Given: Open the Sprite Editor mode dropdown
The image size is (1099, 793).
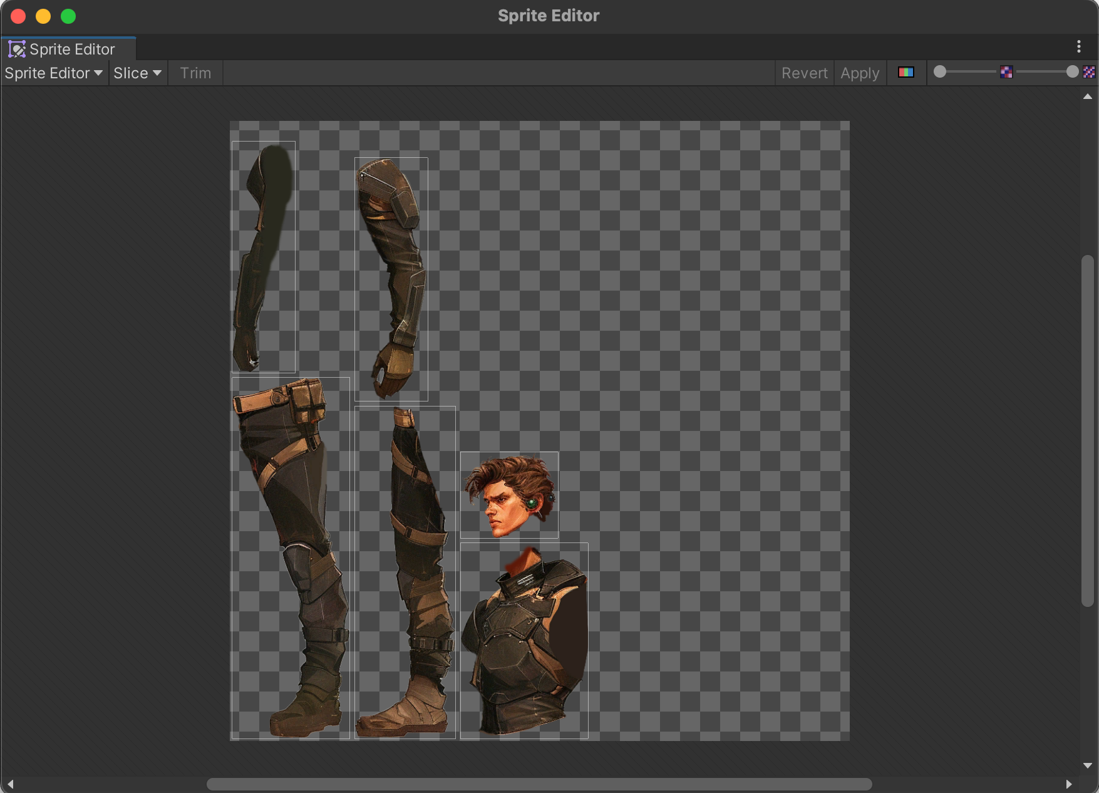Looking at the screenshot, I should point(54,73).
